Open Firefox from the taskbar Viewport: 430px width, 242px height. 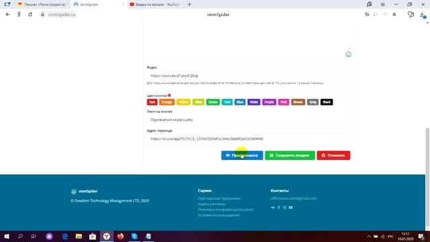(120, 236)
